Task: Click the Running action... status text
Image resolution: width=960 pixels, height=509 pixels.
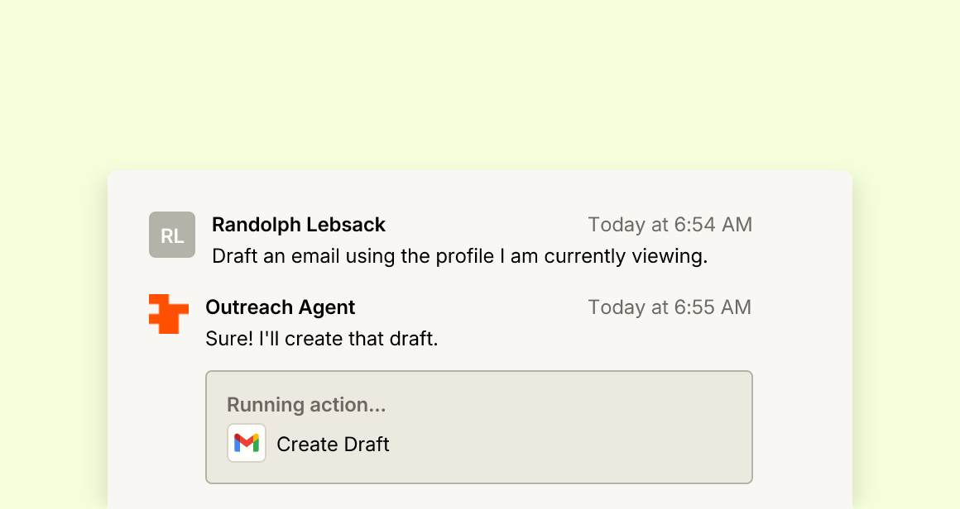Action: pyautogui.click(x=306, y=405)
